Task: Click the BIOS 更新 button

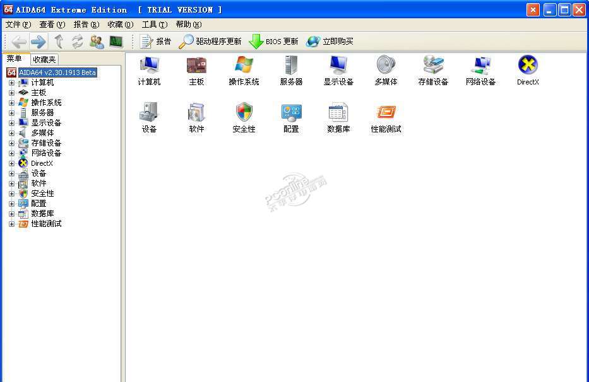Action: click(274, 41)
